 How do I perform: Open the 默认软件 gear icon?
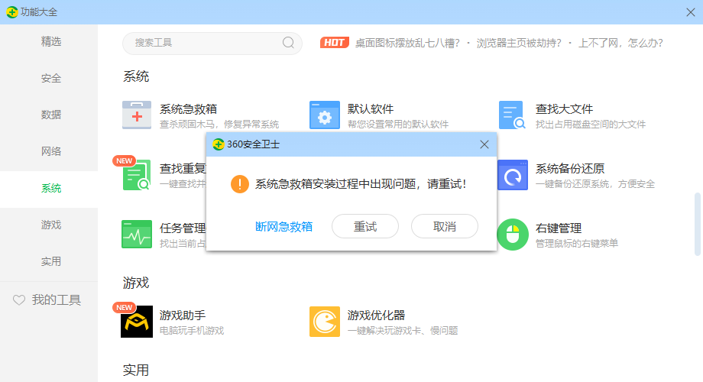click(x=325, y=115)
